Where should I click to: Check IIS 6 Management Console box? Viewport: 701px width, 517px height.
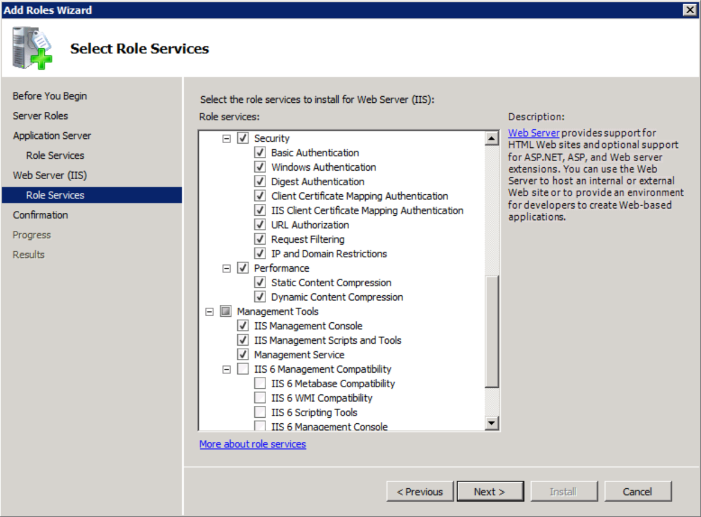click(259, 426)
